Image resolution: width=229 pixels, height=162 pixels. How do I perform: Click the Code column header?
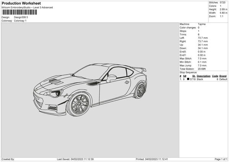pyautogui.click(x=215, y=76)
